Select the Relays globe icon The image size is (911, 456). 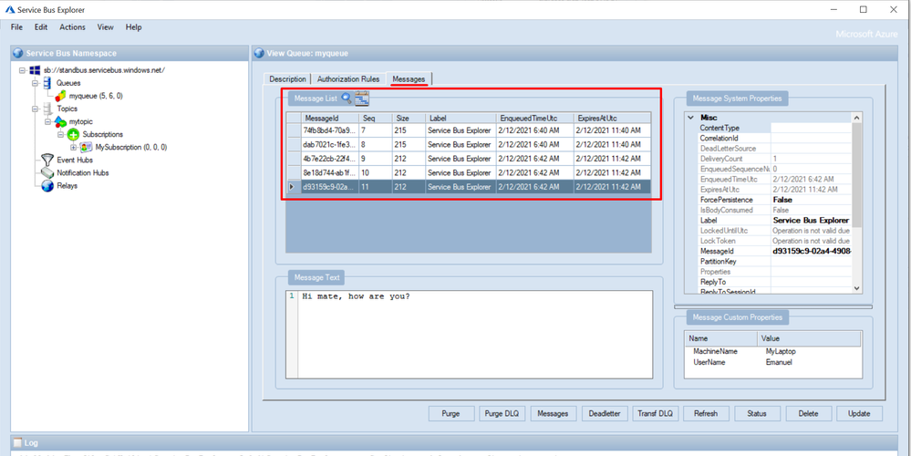tap(47, 185)
